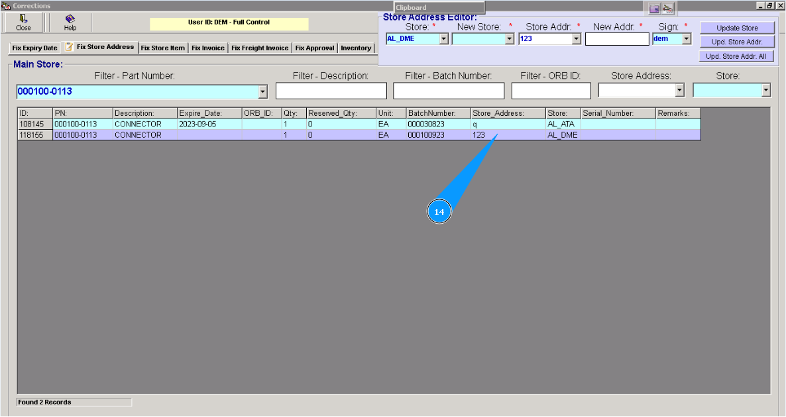Click the Filter - ORB ID field

(x=551, y=91)
